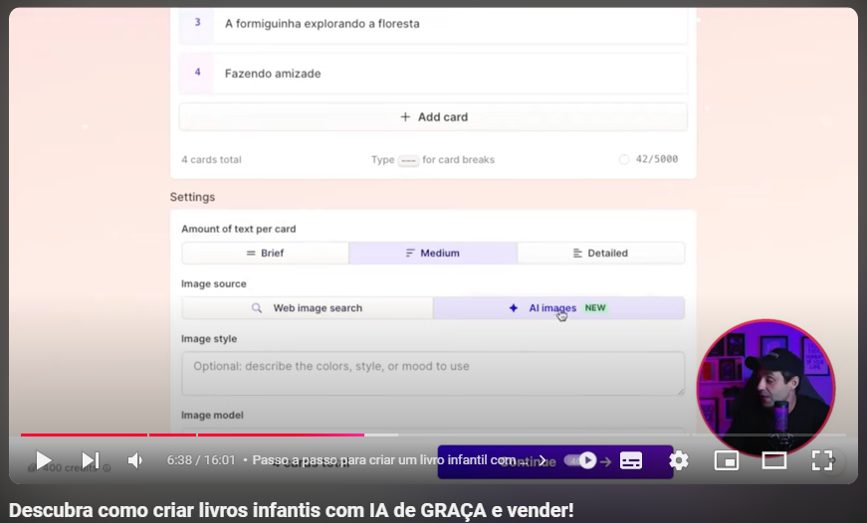Viewport: 867px width, 523px height.
Task: Select Brief text amount
Action: pos(265,254)
